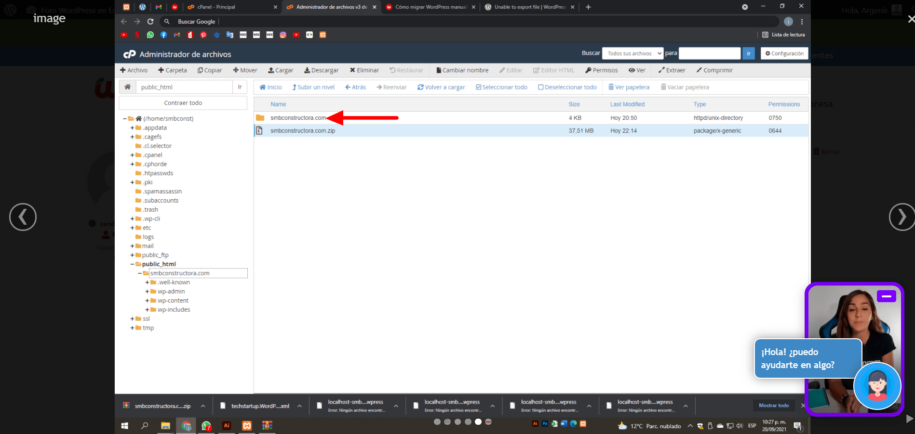The image size is (915, 434).
Task: Open the YouTube bookmark at the bar's start
Action: tap(124, 35)
